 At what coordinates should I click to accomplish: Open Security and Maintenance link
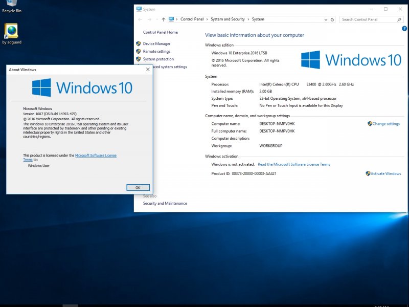[165, 203]
